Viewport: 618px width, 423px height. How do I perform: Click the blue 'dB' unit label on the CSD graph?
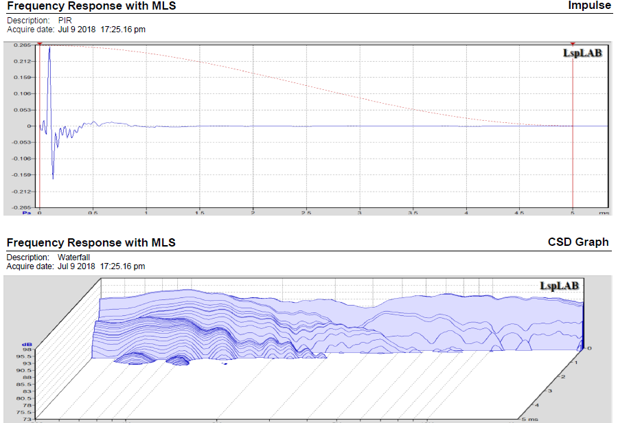[x=27, y=345]
